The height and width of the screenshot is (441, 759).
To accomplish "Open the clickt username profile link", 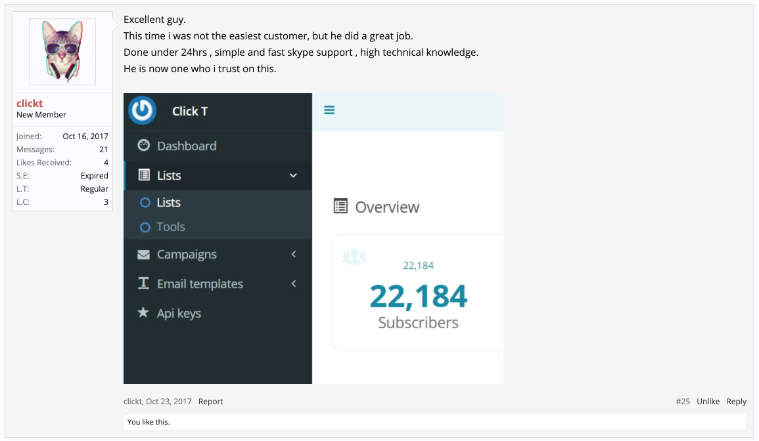I will [30, 103].
